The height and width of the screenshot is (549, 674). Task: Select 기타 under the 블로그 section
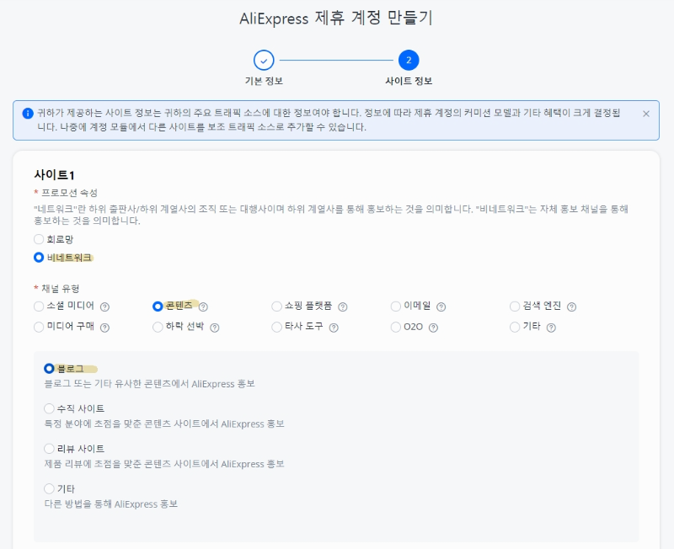tap(48, 489)
